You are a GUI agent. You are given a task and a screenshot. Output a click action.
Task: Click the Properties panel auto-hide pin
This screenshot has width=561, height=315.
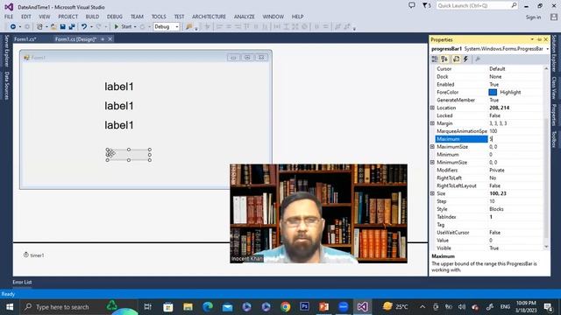coord(539,39)
